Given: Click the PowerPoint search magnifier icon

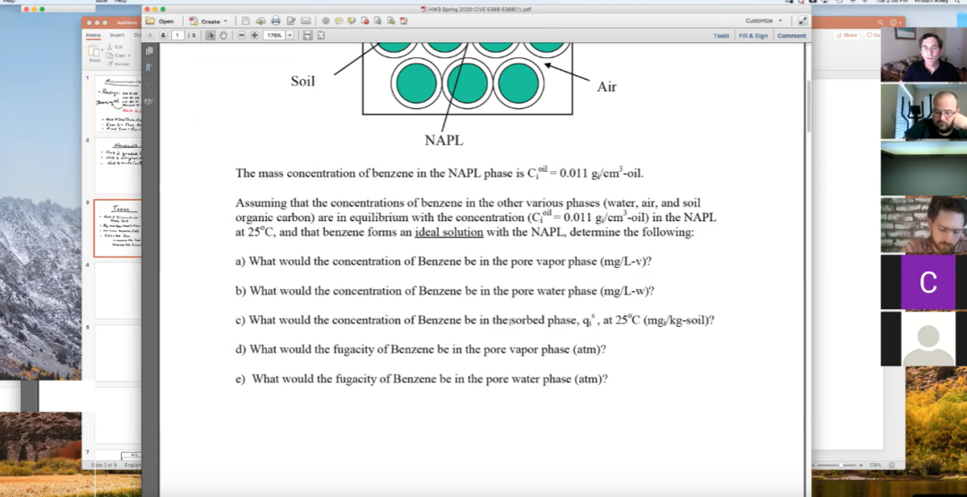Looking at the screenshot, I should (880, 22).
